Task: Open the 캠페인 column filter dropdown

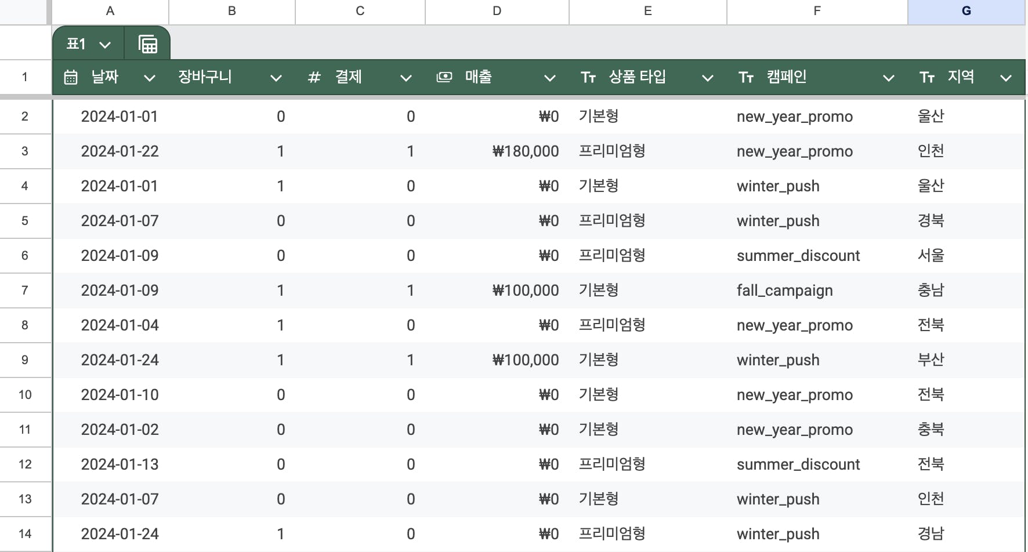Action: coord(888,78)
